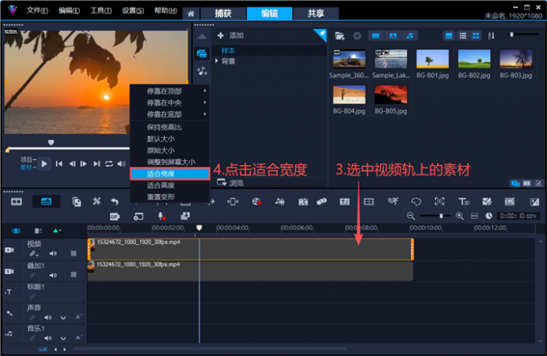Toggle repeat playback in preview
547x356 pixels.
click(109, 164)
